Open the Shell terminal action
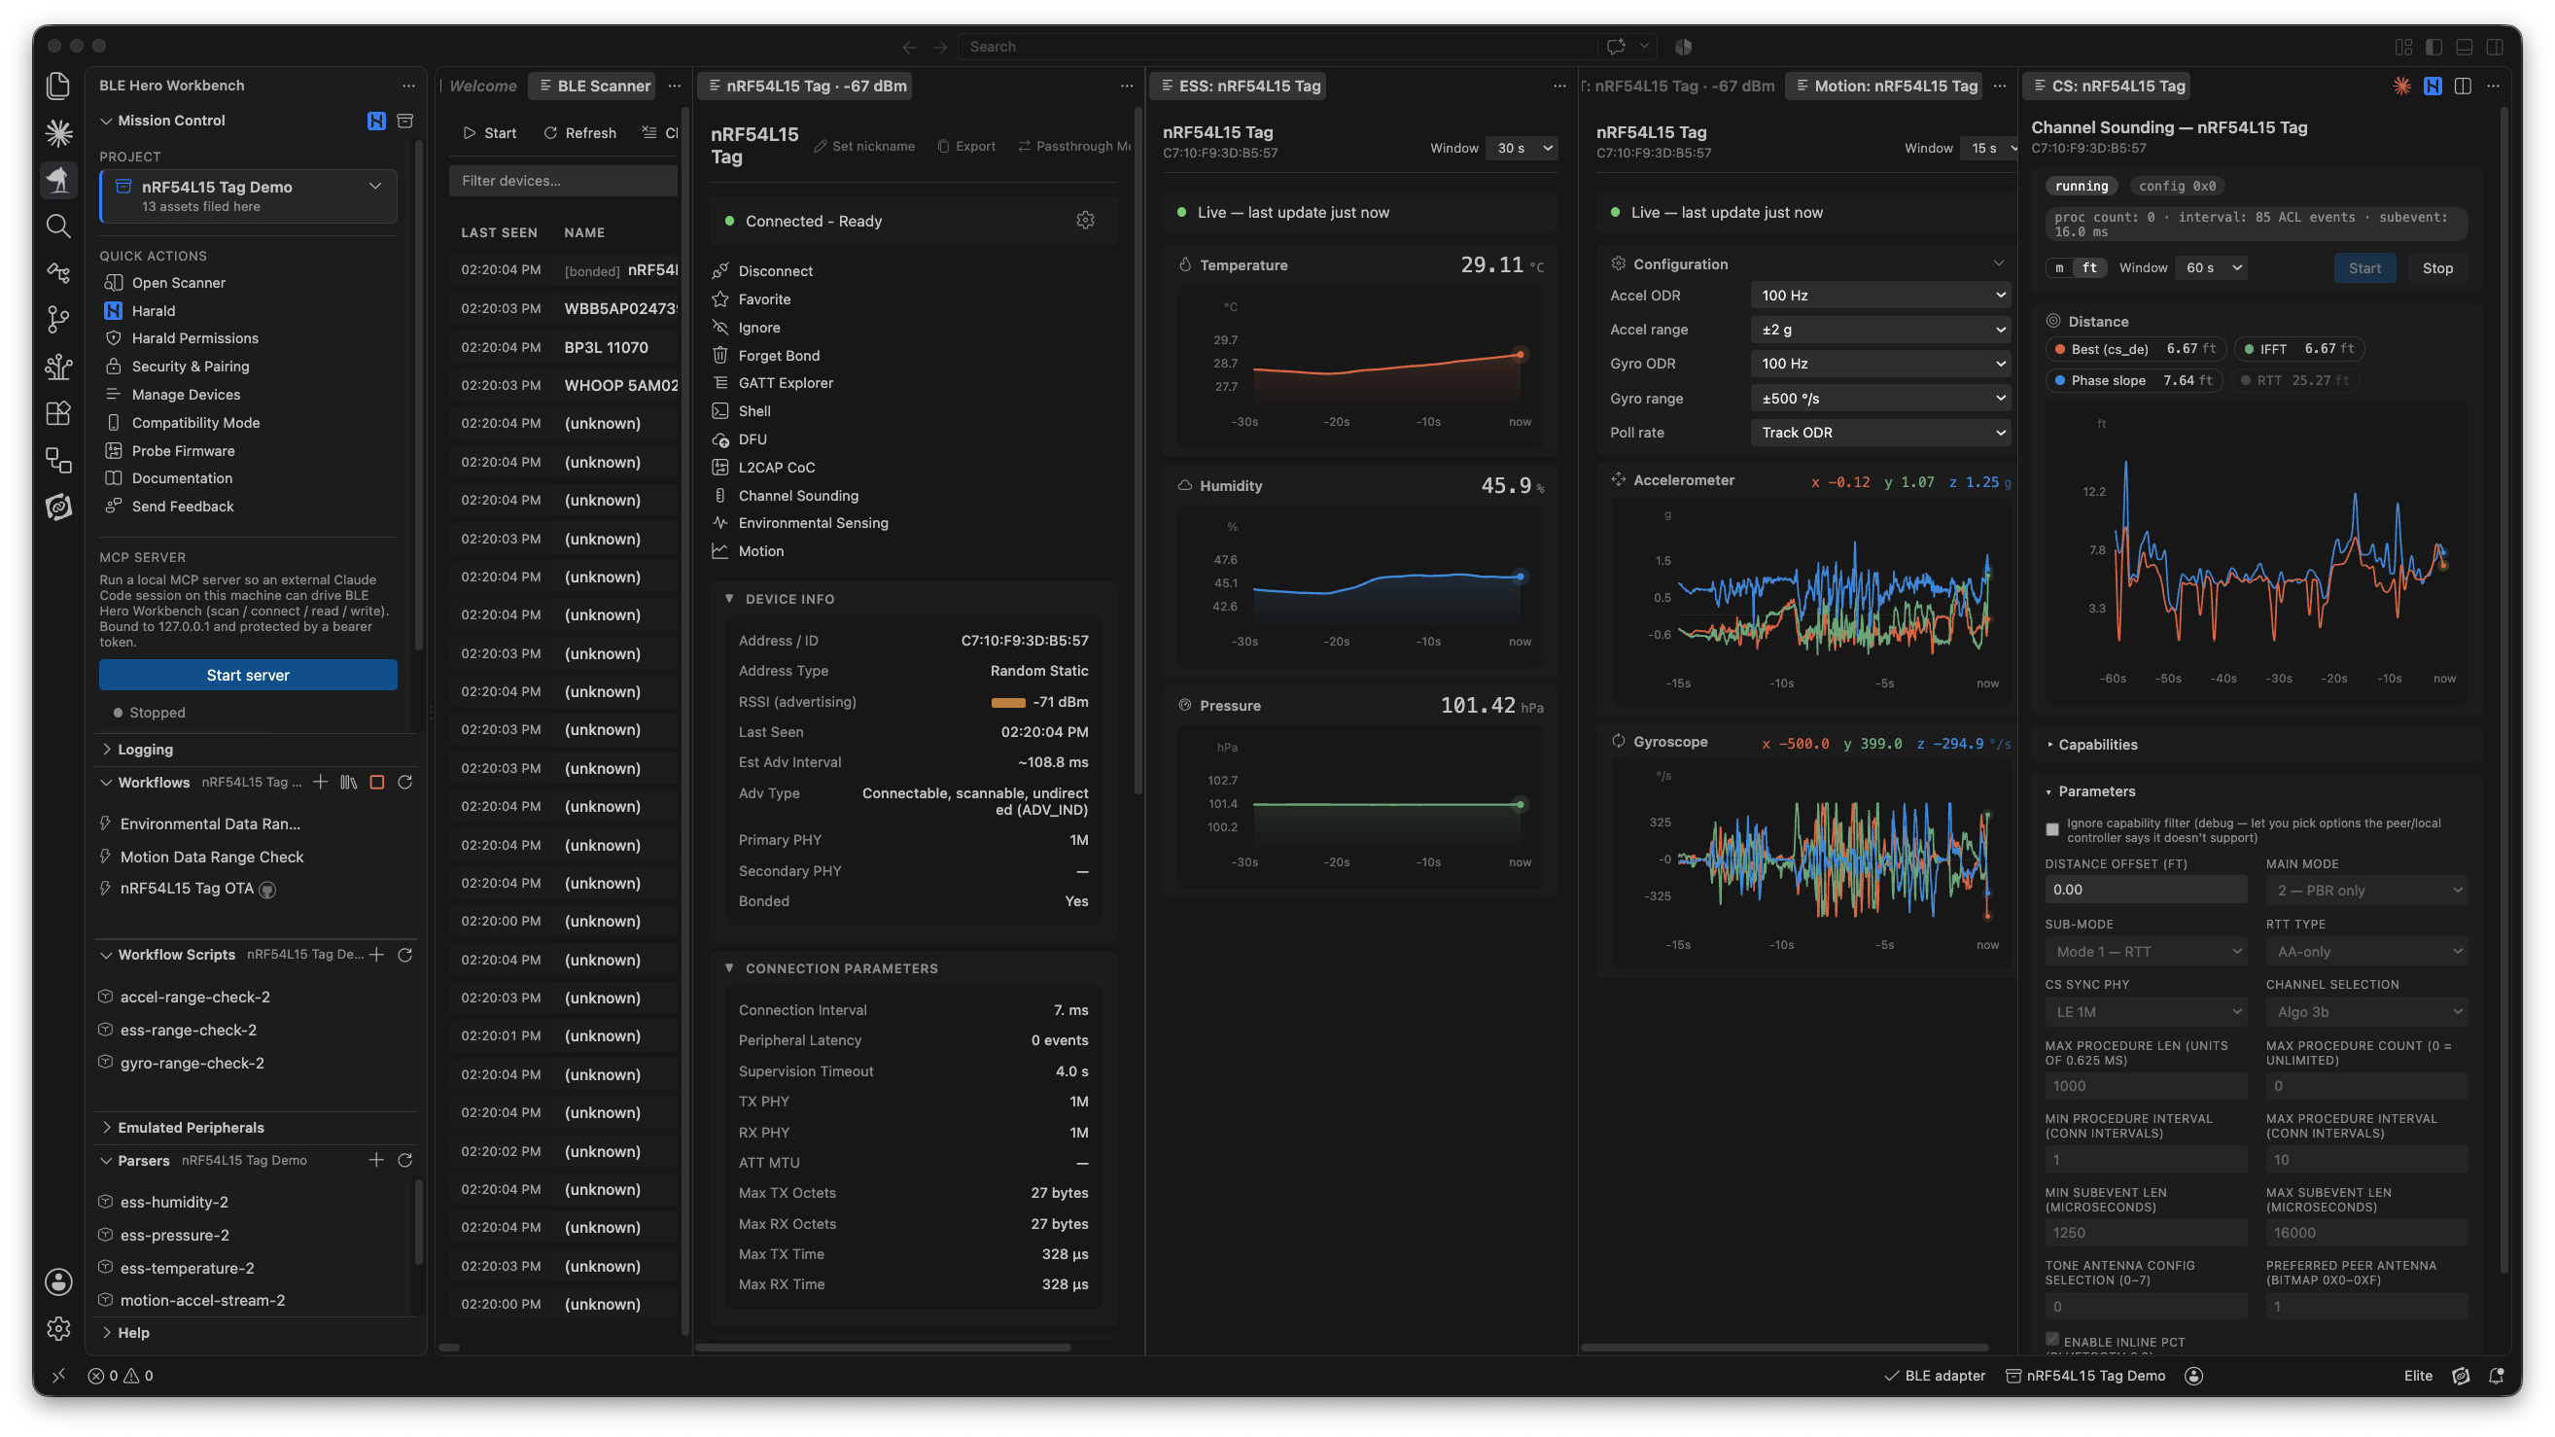Viewport: 2555px width, 1437px height. click(742, 410)
